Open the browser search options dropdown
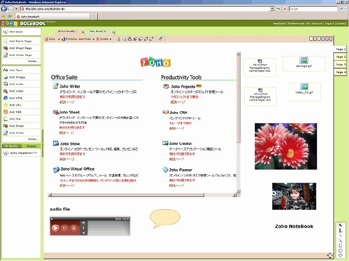Image resolution: width=349 pixels, height=261 pixels. pyautogui.click(x=346, y=9)
